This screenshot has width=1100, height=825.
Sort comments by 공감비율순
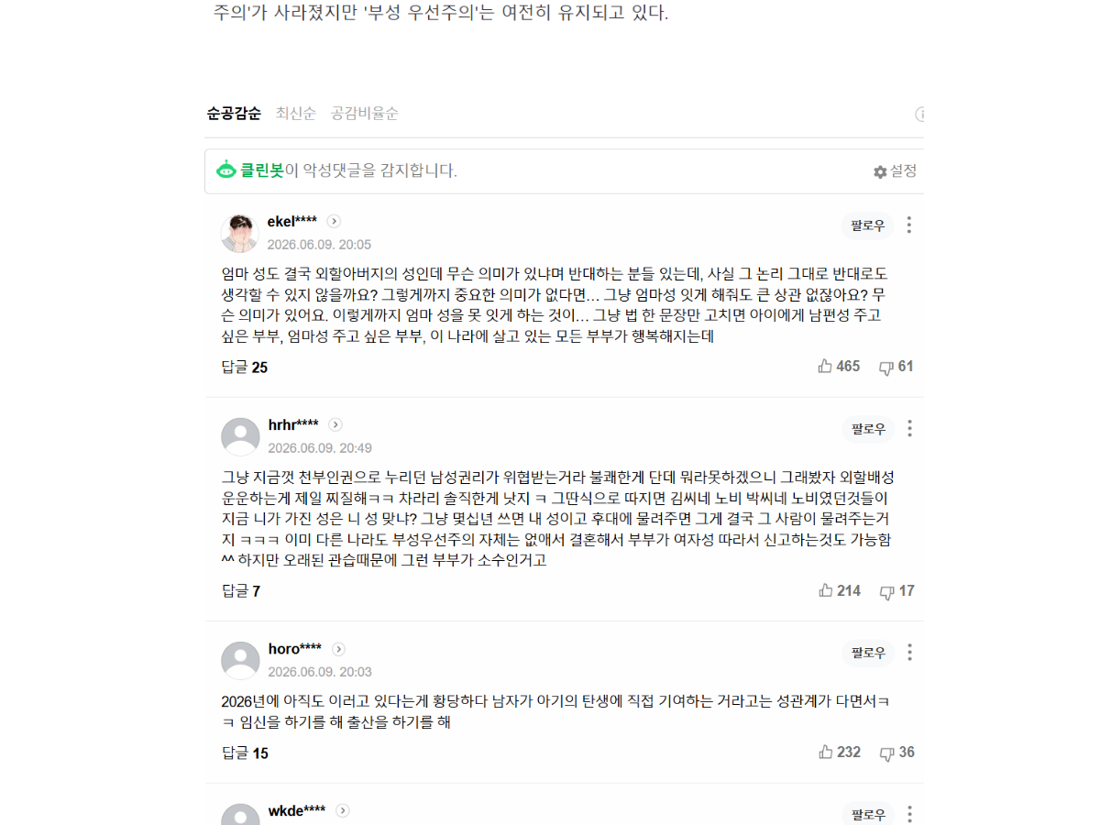[365, 114]
